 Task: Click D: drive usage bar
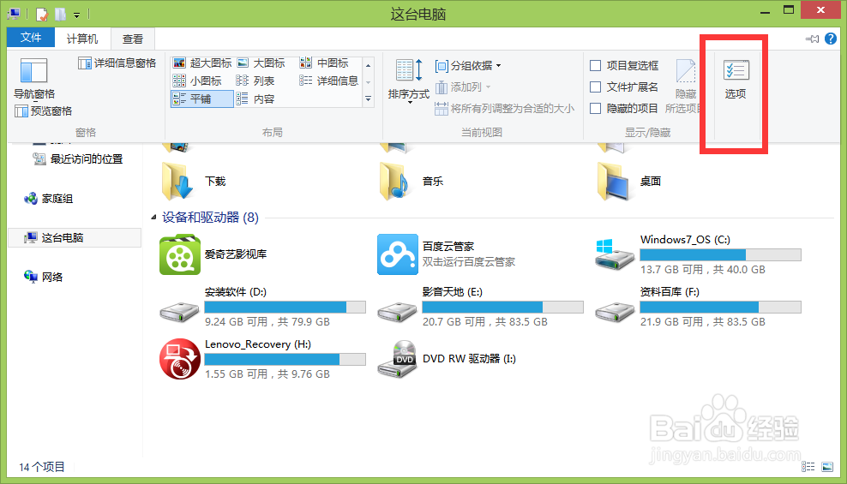pos(285,307)
